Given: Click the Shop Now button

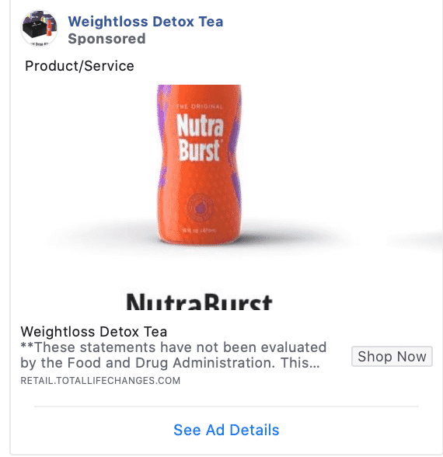Looking at the screenshot, I should pyautogui.click(x=392, y=356).
